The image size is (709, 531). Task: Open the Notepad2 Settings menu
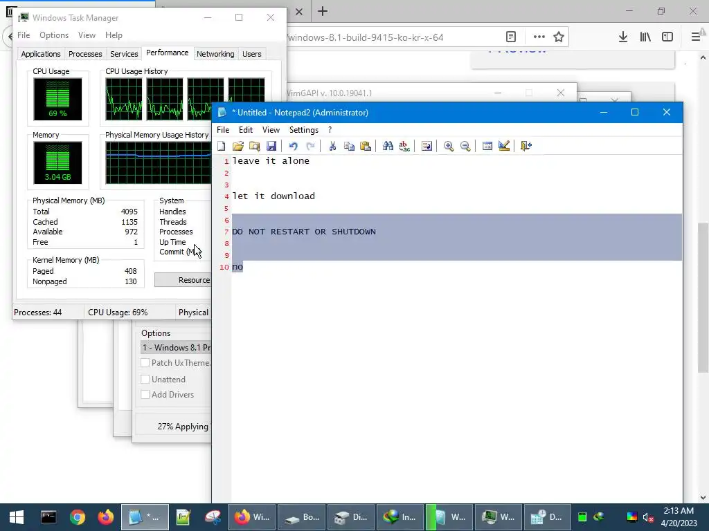(x=304, y=130)
